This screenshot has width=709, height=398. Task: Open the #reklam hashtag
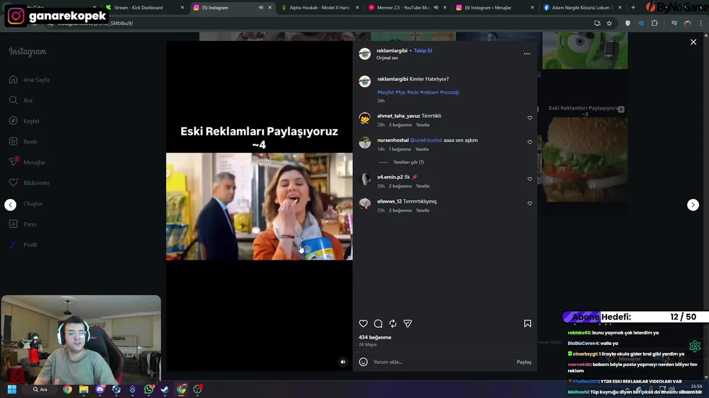pos(429,92)
